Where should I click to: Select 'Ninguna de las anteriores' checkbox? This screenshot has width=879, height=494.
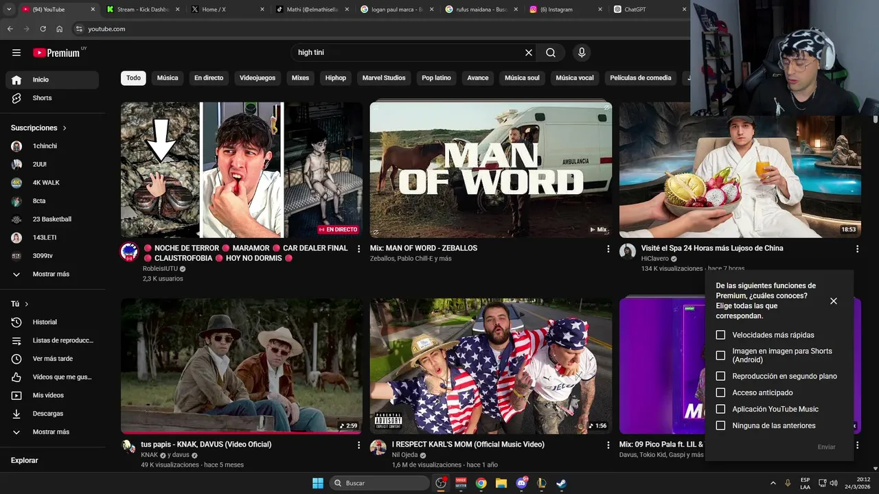pos(720,425)
